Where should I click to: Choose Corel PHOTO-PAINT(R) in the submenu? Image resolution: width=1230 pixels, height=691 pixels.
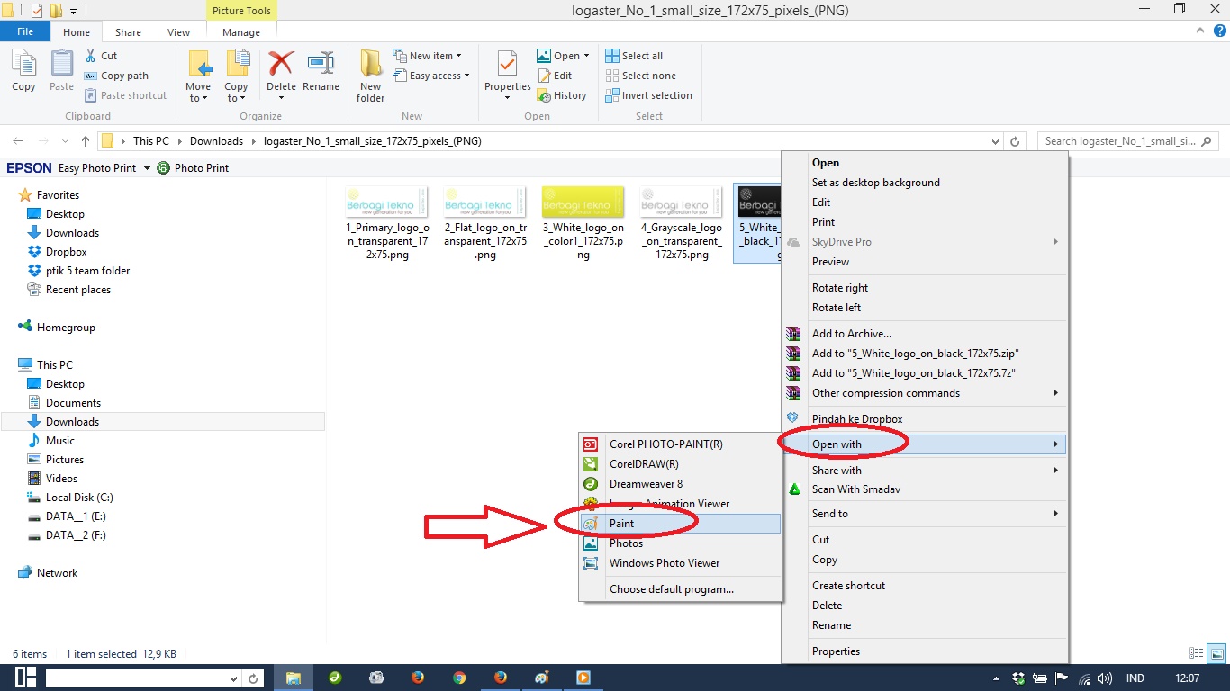coord(681,444)
